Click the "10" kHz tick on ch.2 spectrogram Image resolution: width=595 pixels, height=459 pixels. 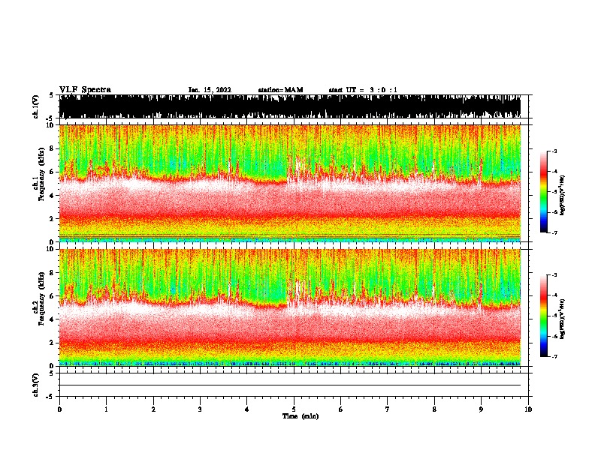(x=51, y=249)
